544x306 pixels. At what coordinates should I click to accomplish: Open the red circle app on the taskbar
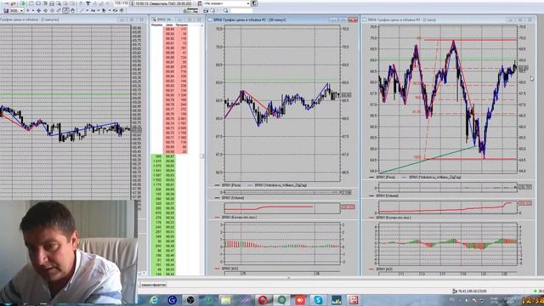coord(263,300)
